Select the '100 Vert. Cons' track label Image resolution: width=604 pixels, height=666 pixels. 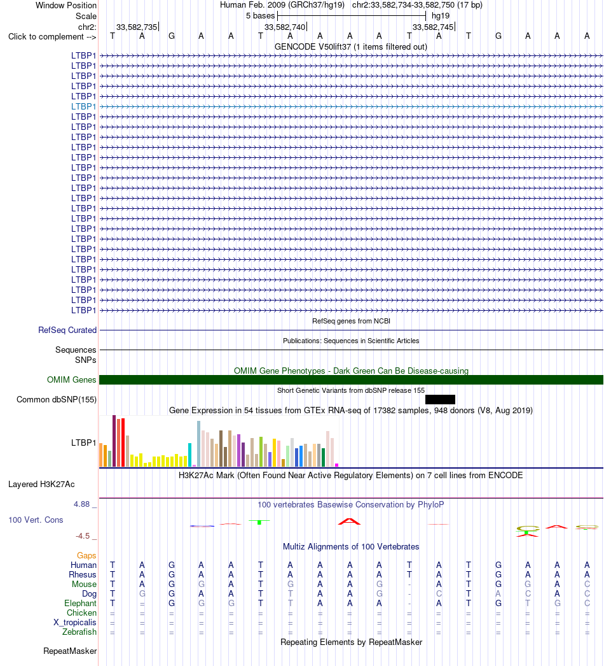point(36,520)
